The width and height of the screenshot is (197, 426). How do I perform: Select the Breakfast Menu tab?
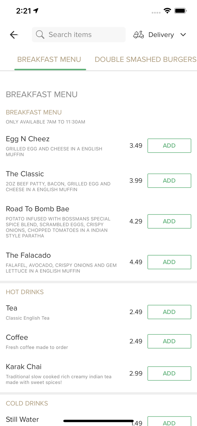pos(49,59)
